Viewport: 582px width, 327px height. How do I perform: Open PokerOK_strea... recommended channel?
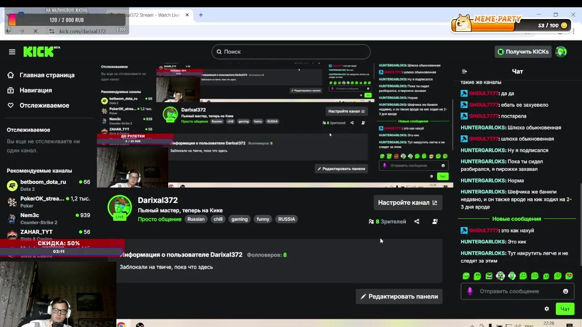[x=48, y=202]
